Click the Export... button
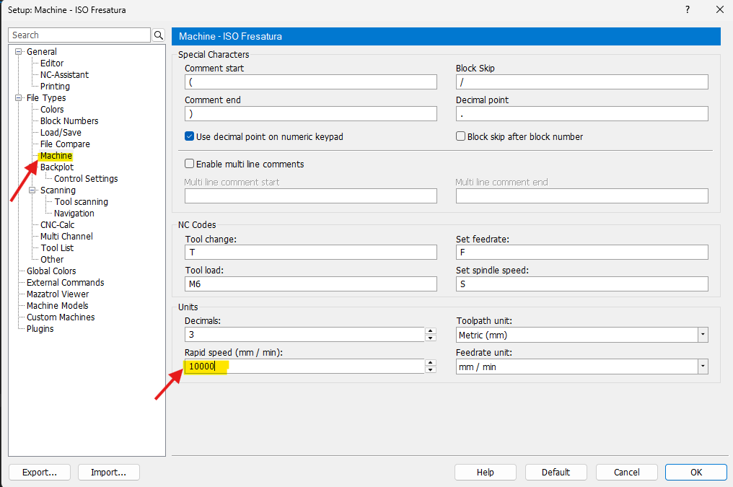Viewport: 733px width, 487px height. pyautogui.click(x=39, y=472)
